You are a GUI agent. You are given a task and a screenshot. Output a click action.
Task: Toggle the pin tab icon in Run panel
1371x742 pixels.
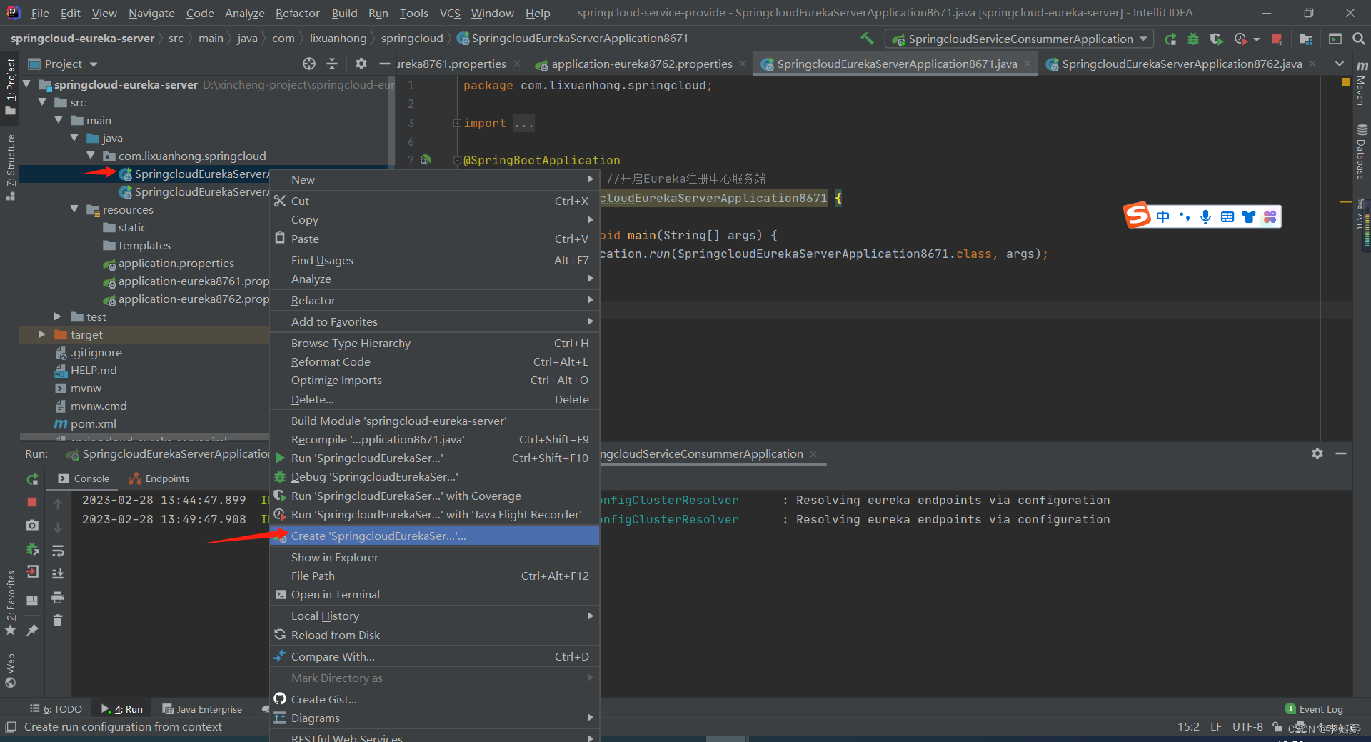point(32,630)
